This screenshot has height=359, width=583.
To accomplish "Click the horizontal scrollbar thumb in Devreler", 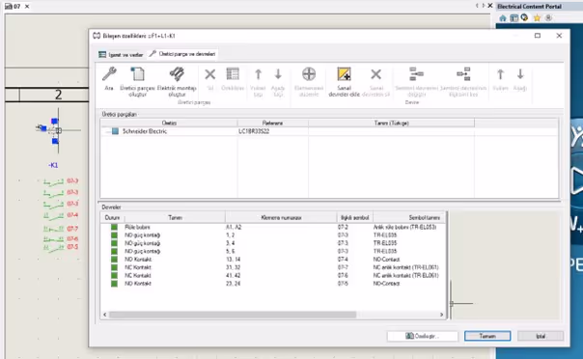I will [x=233, y=315].
